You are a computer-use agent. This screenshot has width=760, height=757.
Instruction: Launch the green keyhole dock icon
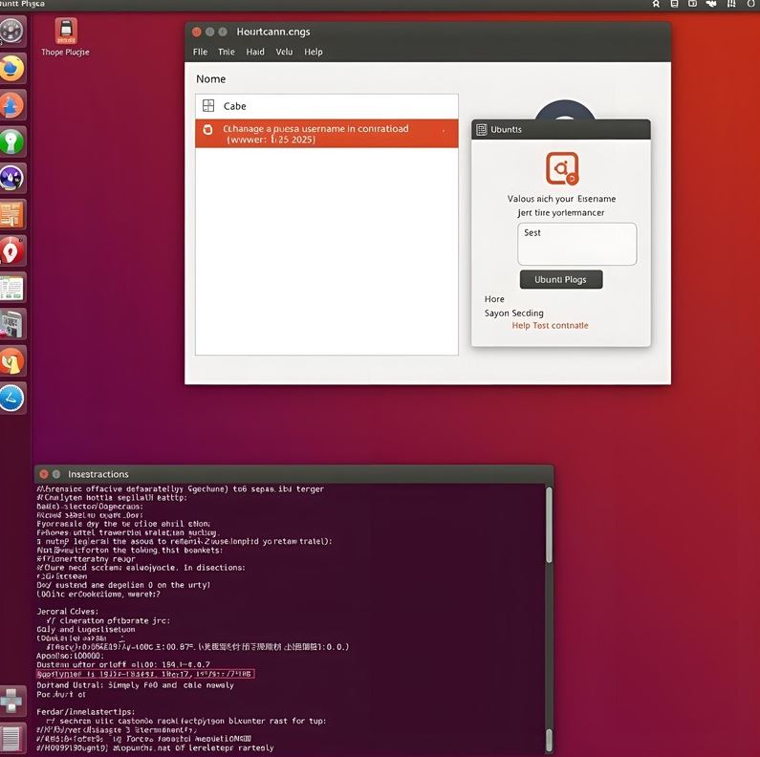[x=11, y=141]
